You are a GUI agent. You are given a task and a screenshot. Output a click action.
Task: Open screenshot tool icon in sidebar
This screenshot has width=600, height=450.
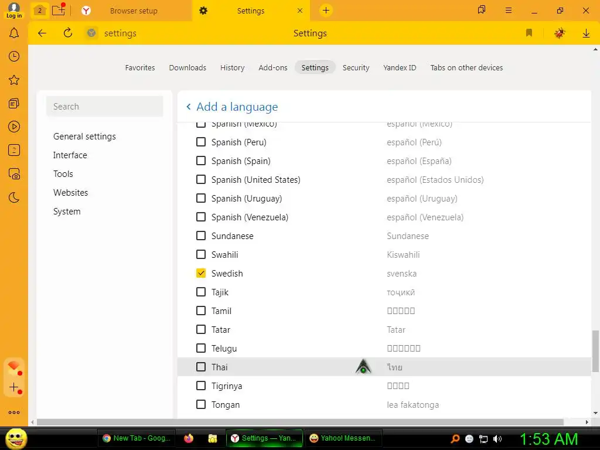[14, 174]
